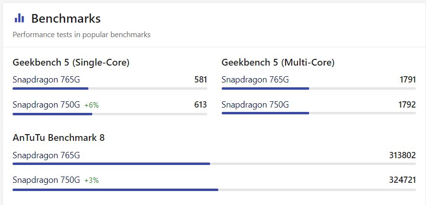The height and width of the screenshot is (205, 426).
Task: Click the Benchmarks bar chart icon
Action: pos(19,18)
